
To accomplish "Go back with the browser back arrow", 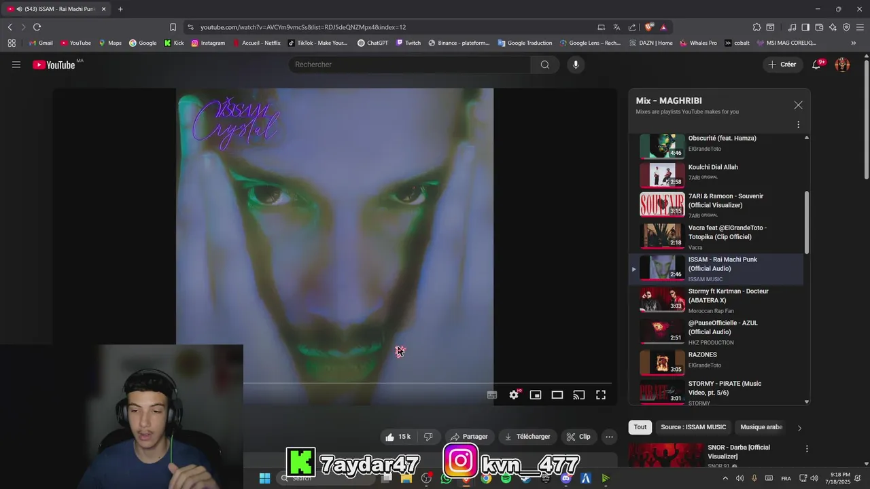I will [10, 27].
